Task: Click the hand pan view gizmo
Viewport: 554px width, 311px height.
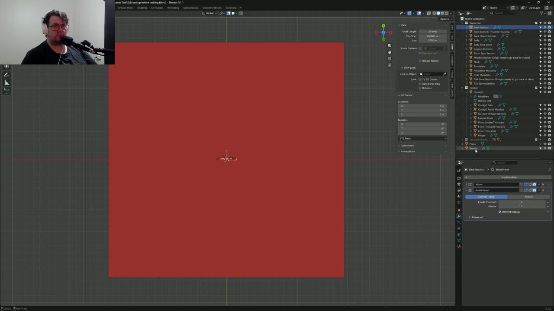Action: coord(389,52)
